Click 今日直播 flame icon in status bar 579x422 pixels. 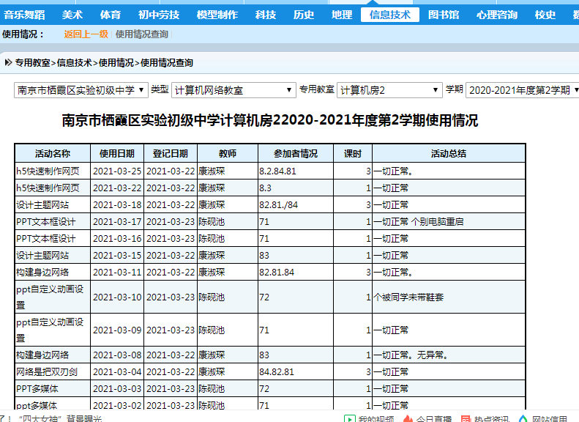(x=408, y=418)
